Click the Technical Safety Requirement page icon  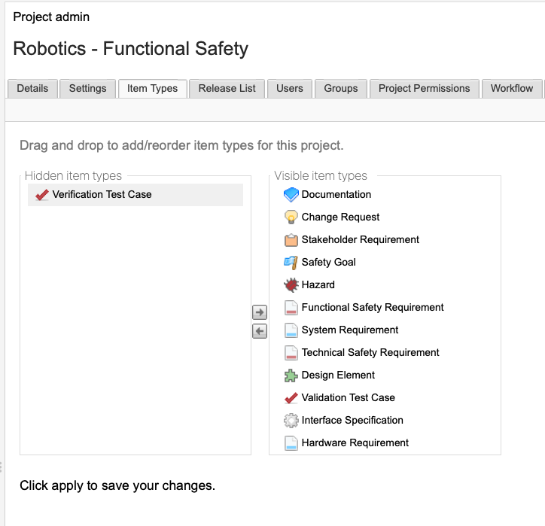(291, 353)
